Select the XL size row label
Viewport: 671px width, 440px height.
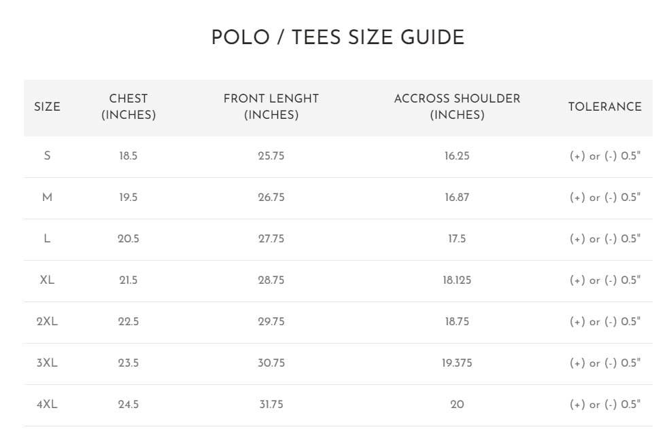pos(47,280)
